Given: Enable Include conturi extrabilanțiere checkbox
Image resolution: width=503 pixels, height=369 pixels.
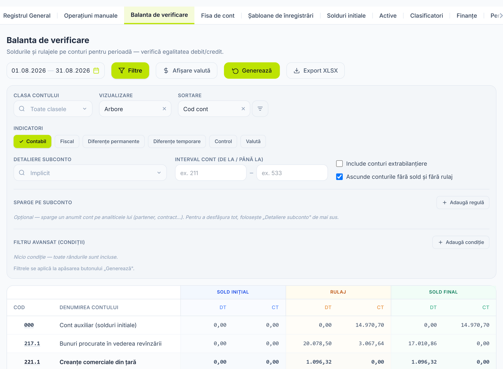Looking at the screenshot, I should tap(339, 164).
